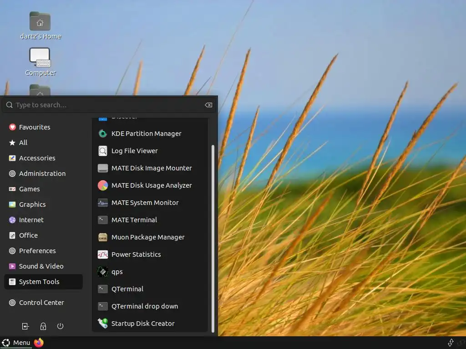Open the Graphics category
The image size is (466, 349).
pyautogui.click(x=43, y=204)
